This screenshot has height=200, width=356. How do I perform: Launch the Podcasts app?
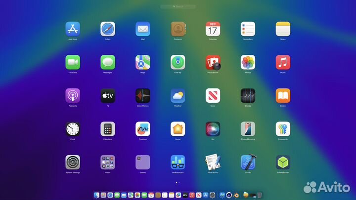point(73,96)
